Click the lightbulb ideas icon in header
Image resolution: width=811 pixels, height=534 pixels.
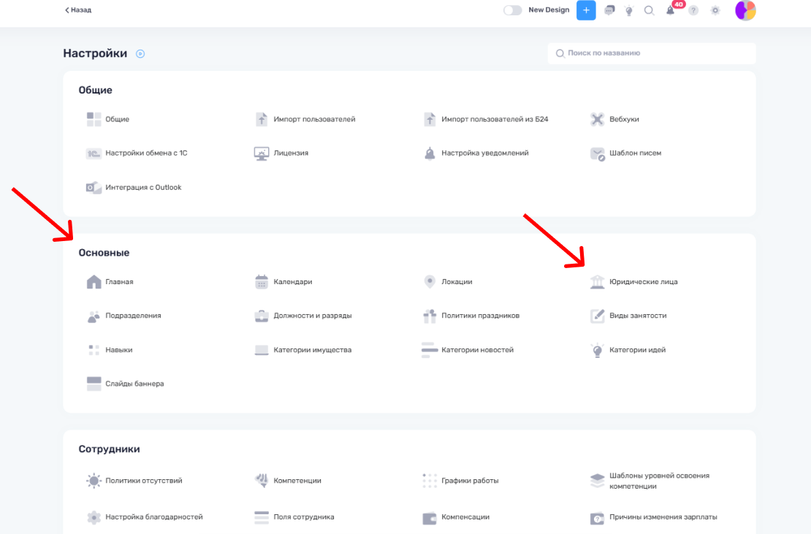628,11
